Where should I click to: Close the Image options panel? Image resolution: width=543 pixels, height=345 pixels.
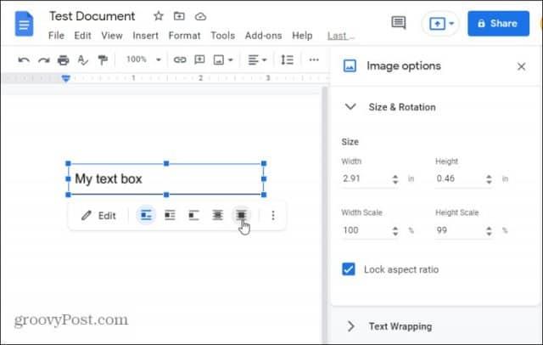tap(521, 66)
